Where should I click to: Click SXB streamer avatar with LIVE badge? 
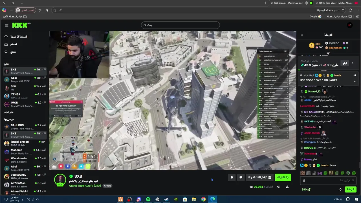click(60, 180)
